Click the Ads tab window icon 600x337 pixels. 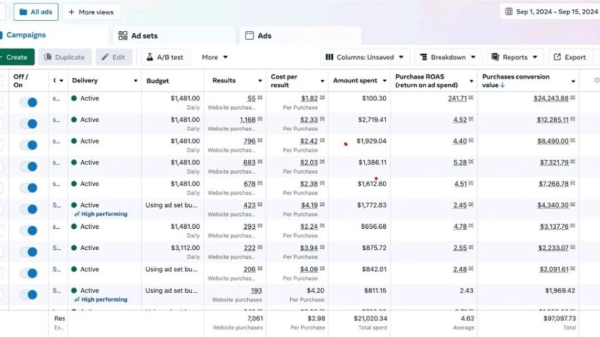click(x=250, y=36)
